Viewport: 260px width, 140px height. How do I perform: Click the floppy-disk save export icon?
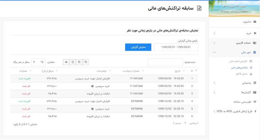(x=79, y=62)
